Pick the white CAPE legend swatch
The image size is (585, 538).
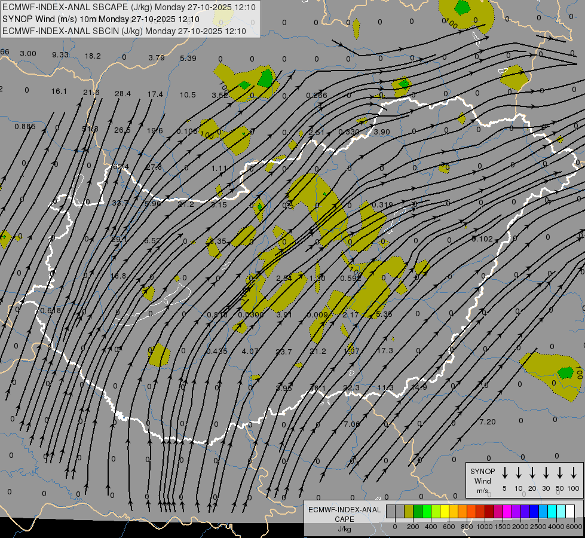[x=570, y=512]
